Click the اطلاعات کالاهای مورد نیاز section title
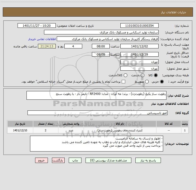 pyautogui.click(x=170, y=104)
